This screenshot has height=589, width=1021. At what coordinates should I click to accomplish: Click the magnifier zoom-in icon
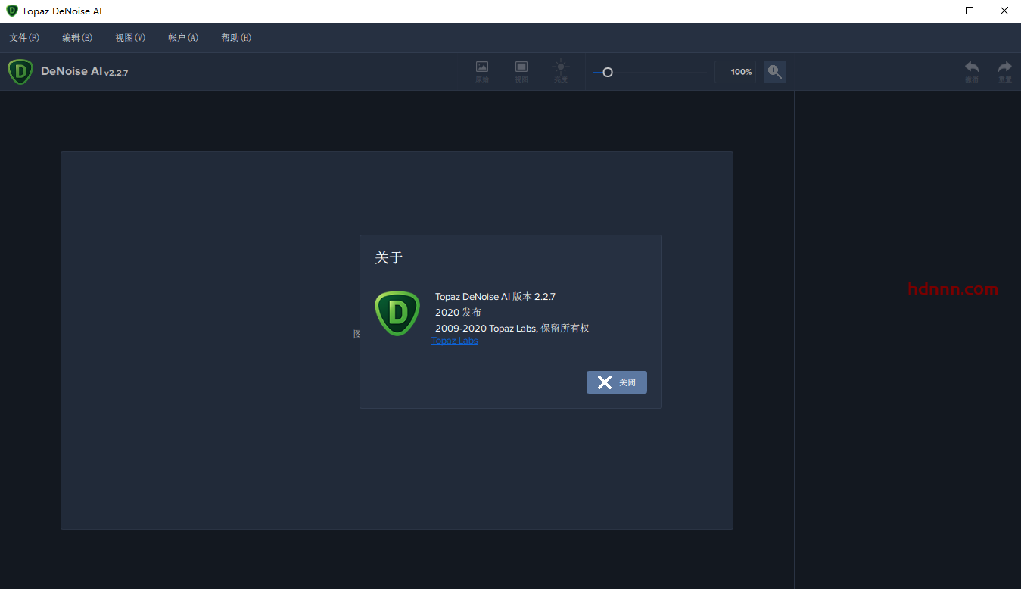tap(774, 72)
